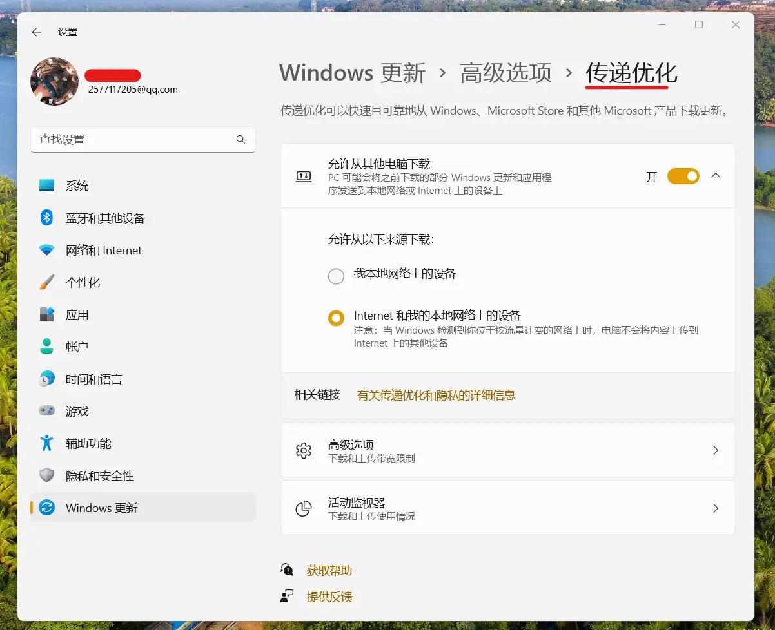775x630 pixels.
Task: Open the 有关传递优化和隐私的详细信息 link
Action: [x=437, y=395]
